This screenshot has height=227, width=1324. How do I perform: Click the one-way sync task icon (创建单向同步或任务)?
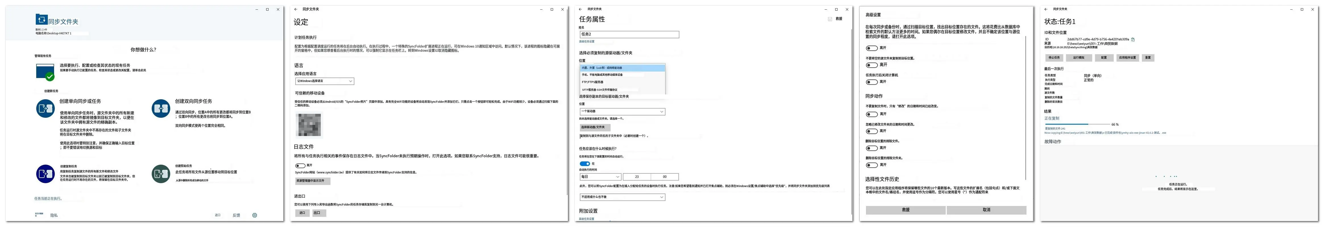(x=45, y=108)
